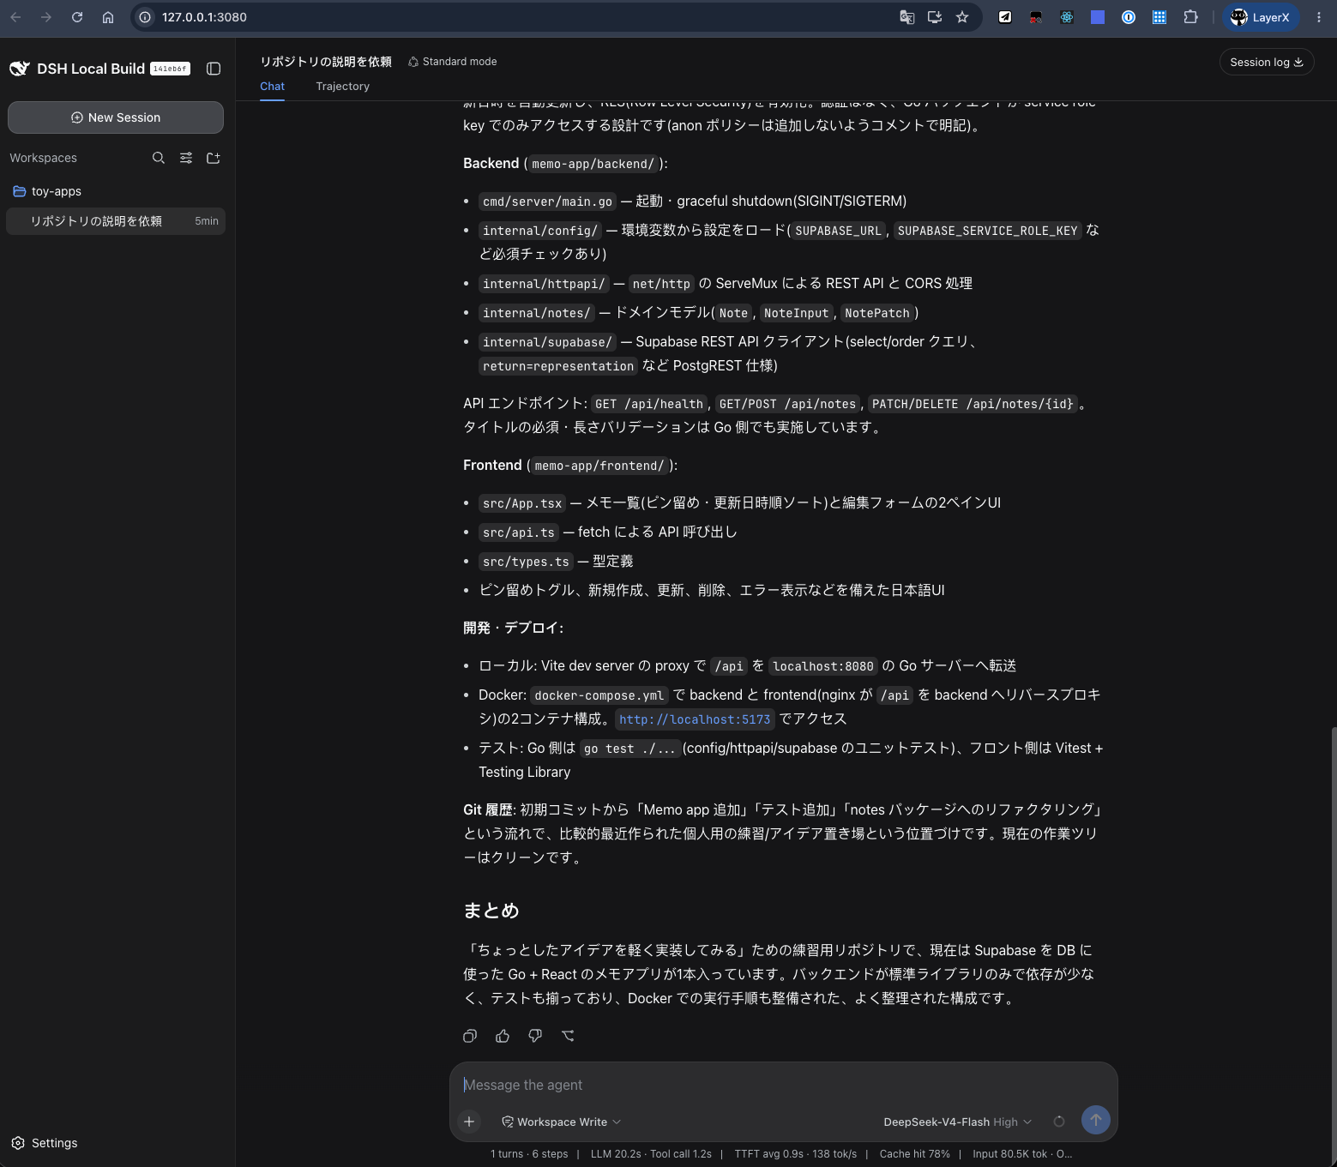This screenshot has height=1167, width=1337.
Task: Open Settings
Action: [45, 1143]
